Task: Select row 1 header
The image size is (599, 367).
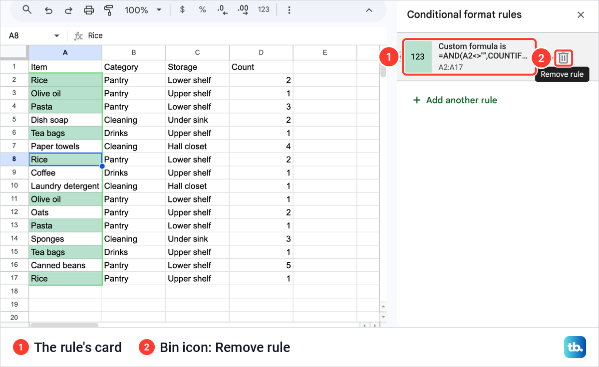Action: pyautogui.click(x=14, y=67)
